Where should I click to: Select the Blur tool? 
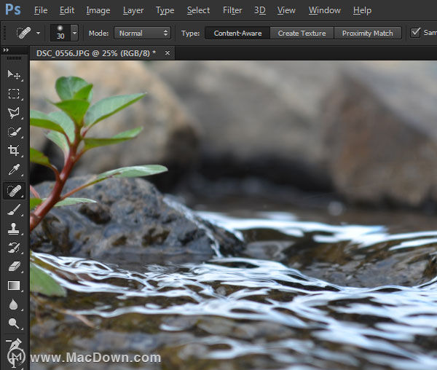pos(14,304)
